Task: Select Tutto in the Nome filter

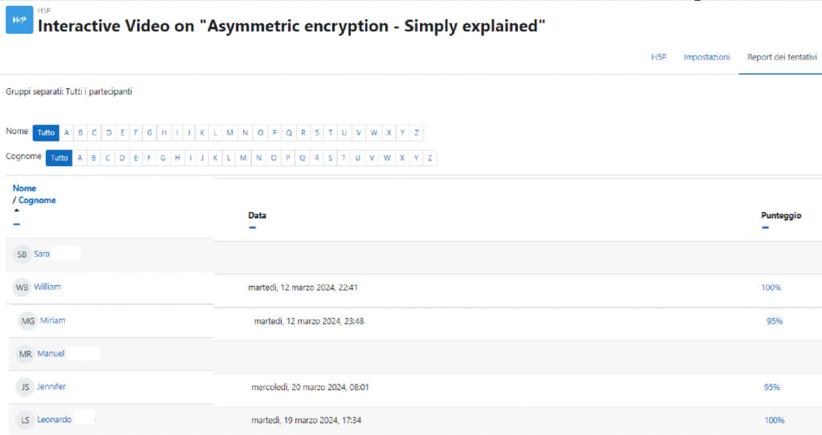Action: point(46,132)
